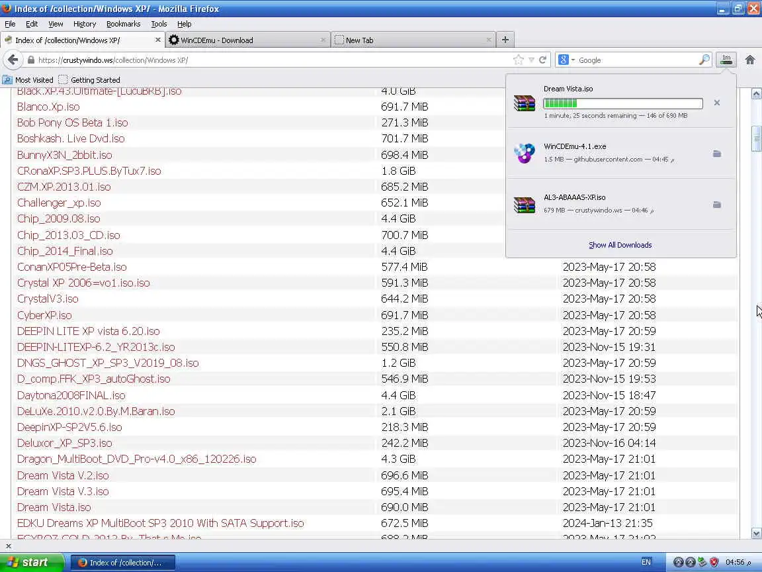Download ConanXP05Pre-Beta.iso

click(x=72, y=267)
